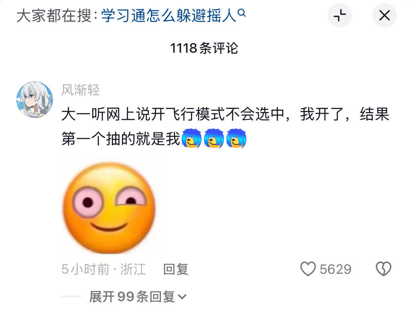Image resolution: width=409 pixels, height=314 pixels.
Task: Open the trending search 学习通怎么躲避摇人
Action: pyautogui.click(x=169, y=16)
